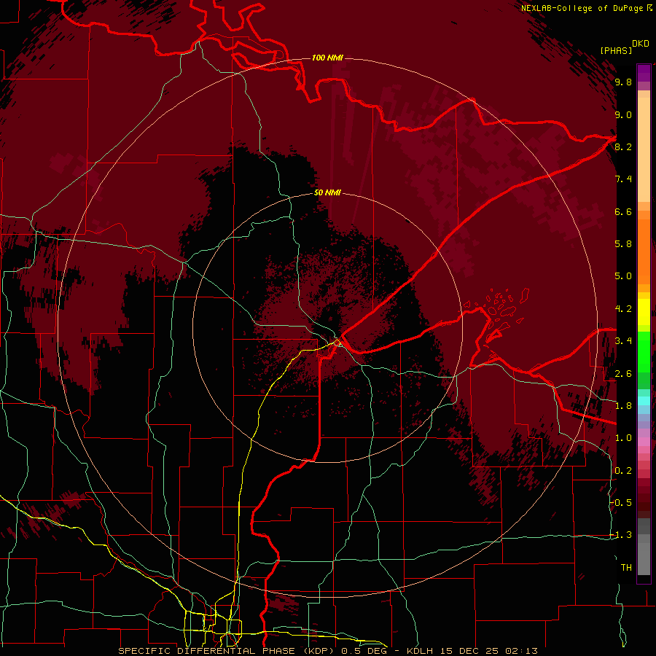Screen dimensions: 656x656
Task: Click the TH legend label
Action: tap(626, 568)
